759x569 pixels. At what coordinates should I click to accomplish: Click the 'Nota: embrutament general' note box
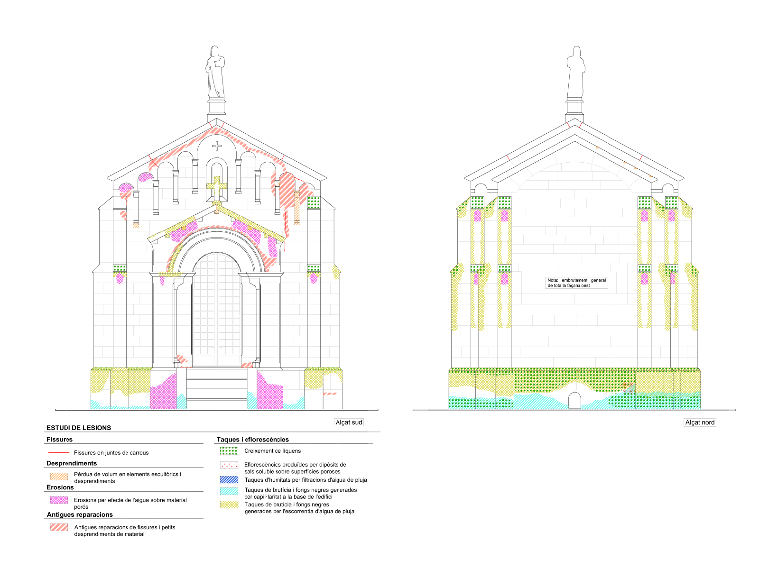(577, 283)
